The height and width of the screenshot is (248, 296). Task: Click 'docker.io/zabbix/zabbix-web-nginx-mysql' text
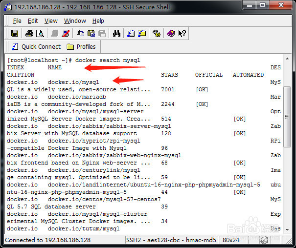[x=114, y=156]
